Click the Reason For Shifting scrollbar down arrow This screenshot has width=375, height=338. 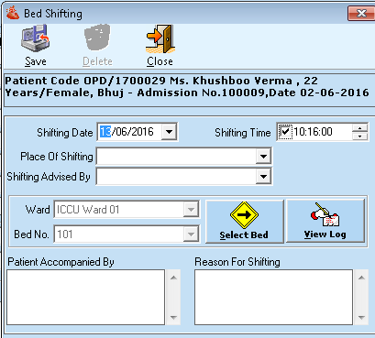point(361,318)
